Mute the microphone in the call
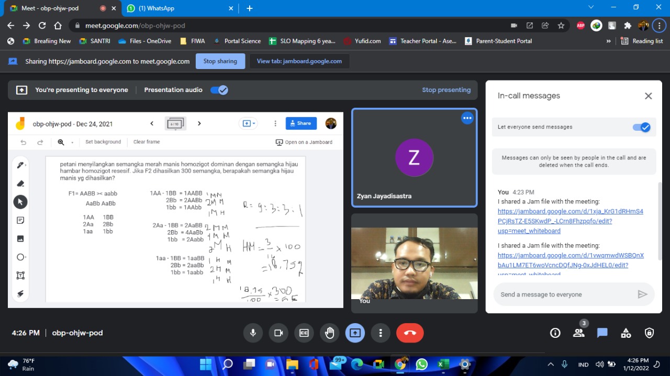The height and width of the screenshot is (376, 670). click(x=253, y=333)
